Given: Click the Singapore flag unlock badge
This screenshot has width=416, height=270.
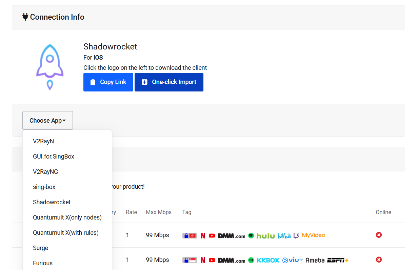Looking at the screenshot, I should pyautogui.click(x=190, y=260).
